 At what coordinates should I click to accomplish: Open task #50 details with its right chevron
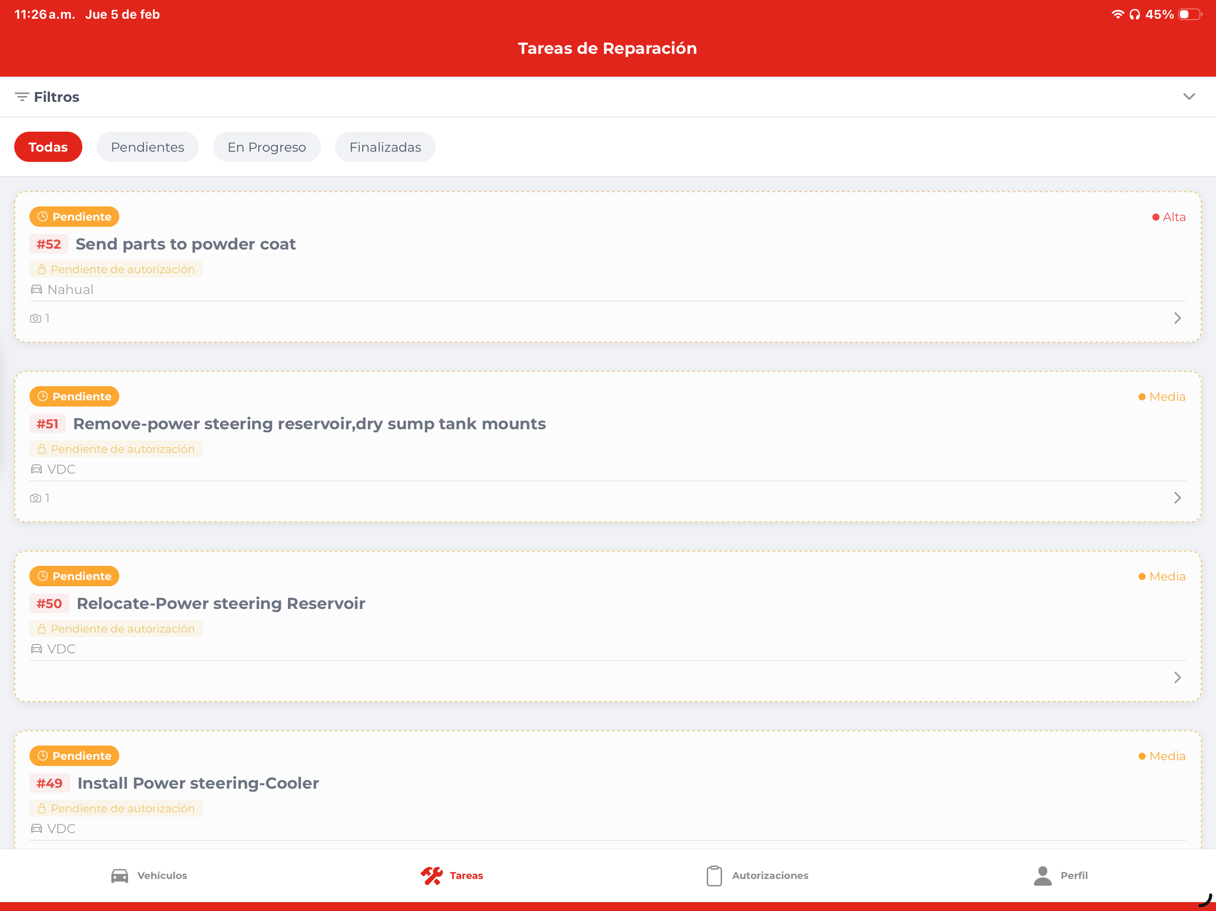(1178, 677)
